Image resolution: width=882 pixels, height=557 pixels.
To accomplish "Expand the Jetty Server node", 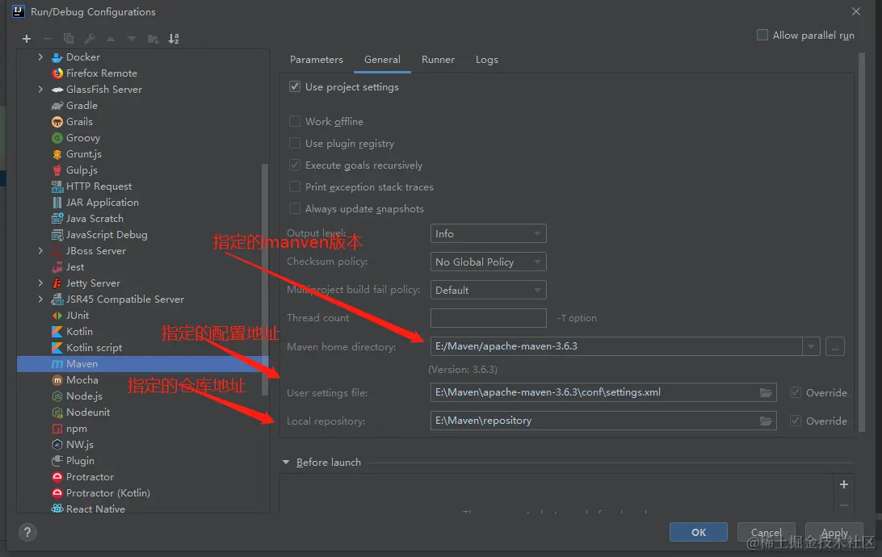I will click(x=40, y=283).
